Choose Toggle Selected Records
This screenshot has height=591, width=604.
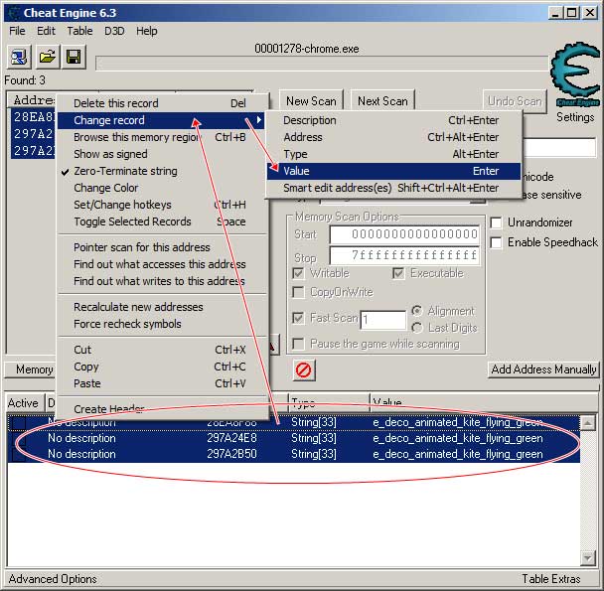162,222
